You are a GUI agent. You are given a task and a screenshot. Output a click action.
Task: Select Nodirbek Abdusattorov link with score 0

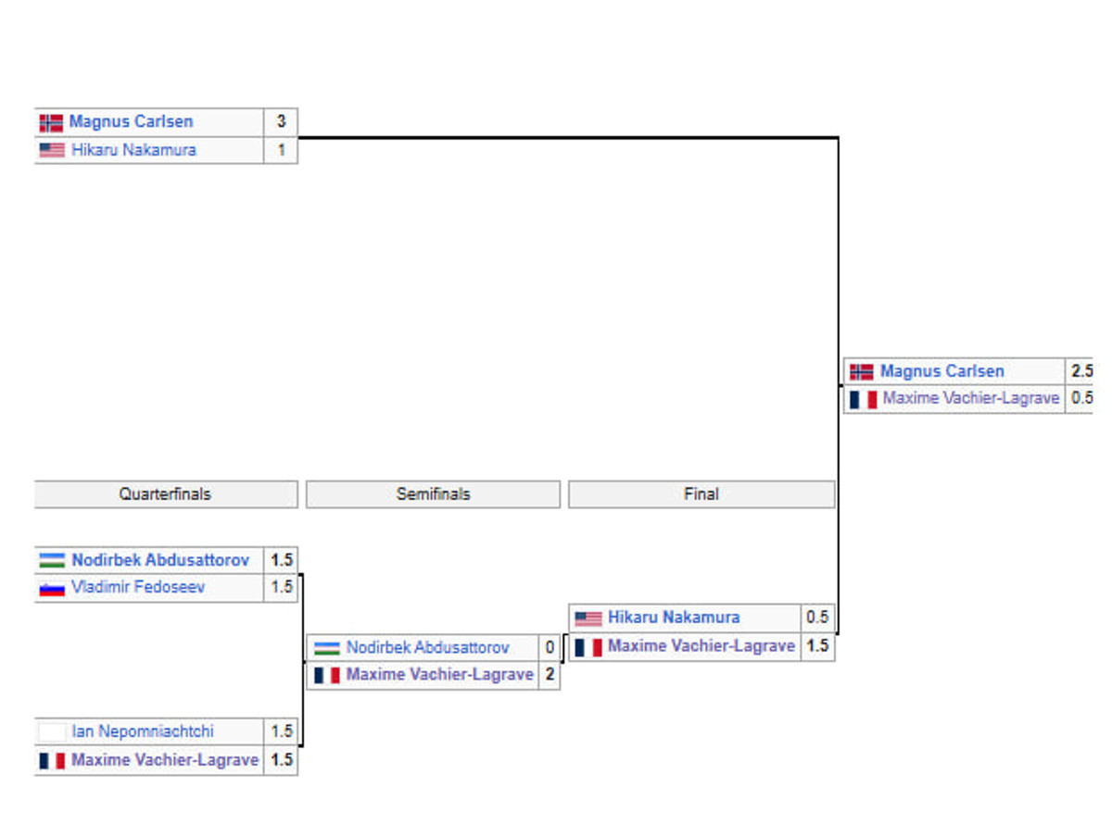[427, 647]
